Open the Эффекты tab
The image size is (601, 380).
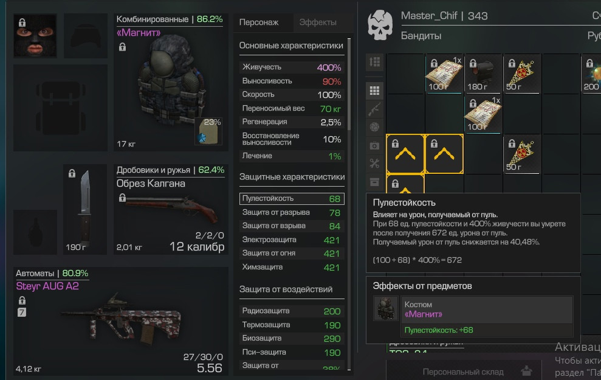point(318,22)
